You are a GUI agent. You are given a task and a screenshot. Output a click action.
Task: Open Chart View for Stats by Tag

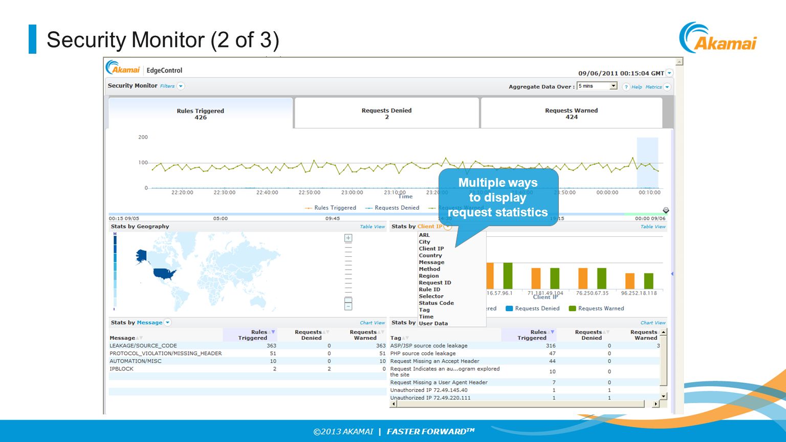point(653,323)
